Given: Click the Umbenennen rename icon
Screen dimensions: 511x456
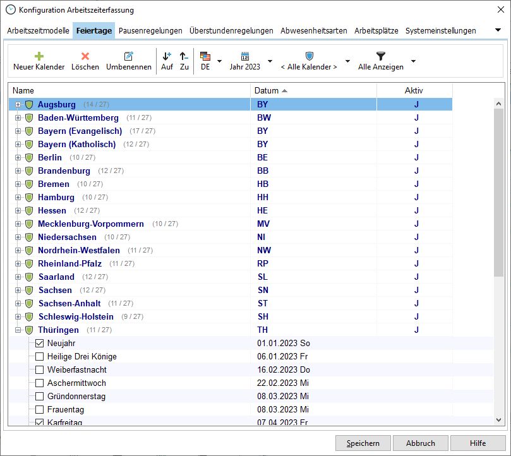Looking at the screenshot, I should [x=129, y=56].
